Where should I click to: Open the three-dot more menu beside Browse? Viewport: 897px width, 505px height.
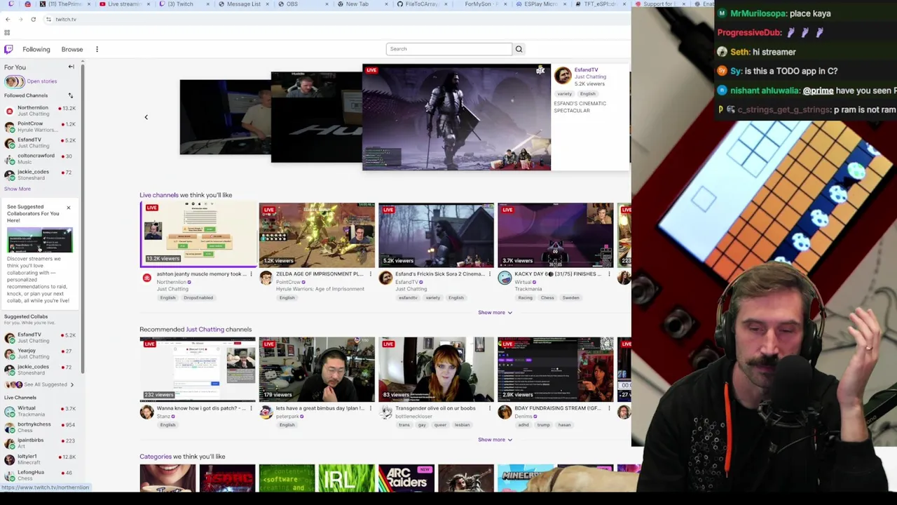pyautogui.click(x=97, y=49)
